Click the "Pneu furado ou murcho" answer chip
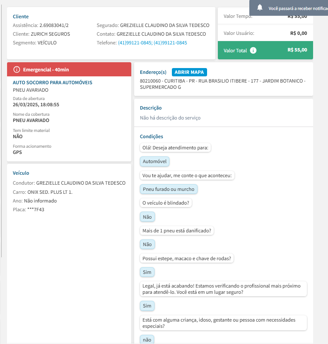 click(x=169, y=189)
